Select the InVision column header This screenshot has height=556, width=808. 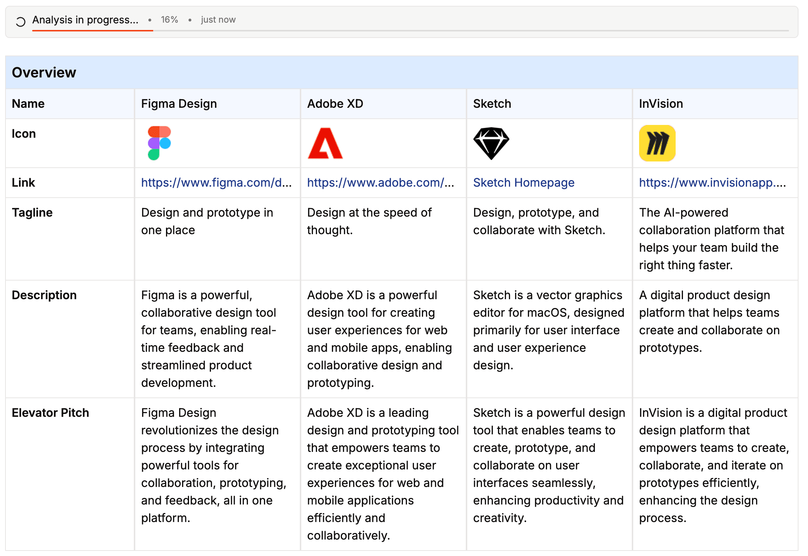coord(661,104)
